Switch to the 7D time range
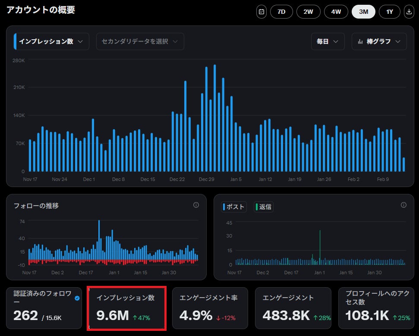The height and width of the screenshot is (336, 419). [281, 12]
